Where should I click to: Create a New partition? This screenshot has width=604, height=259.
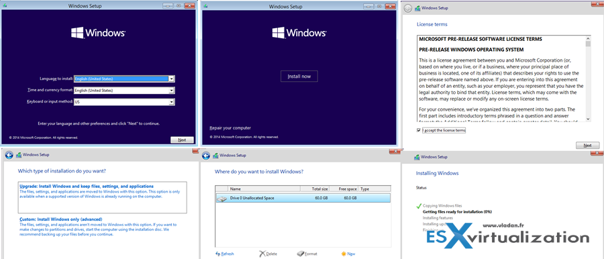348,254
